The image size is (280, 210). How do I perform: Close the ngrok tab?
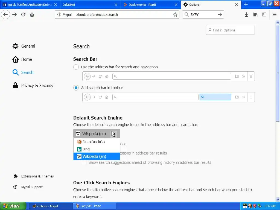56,5
